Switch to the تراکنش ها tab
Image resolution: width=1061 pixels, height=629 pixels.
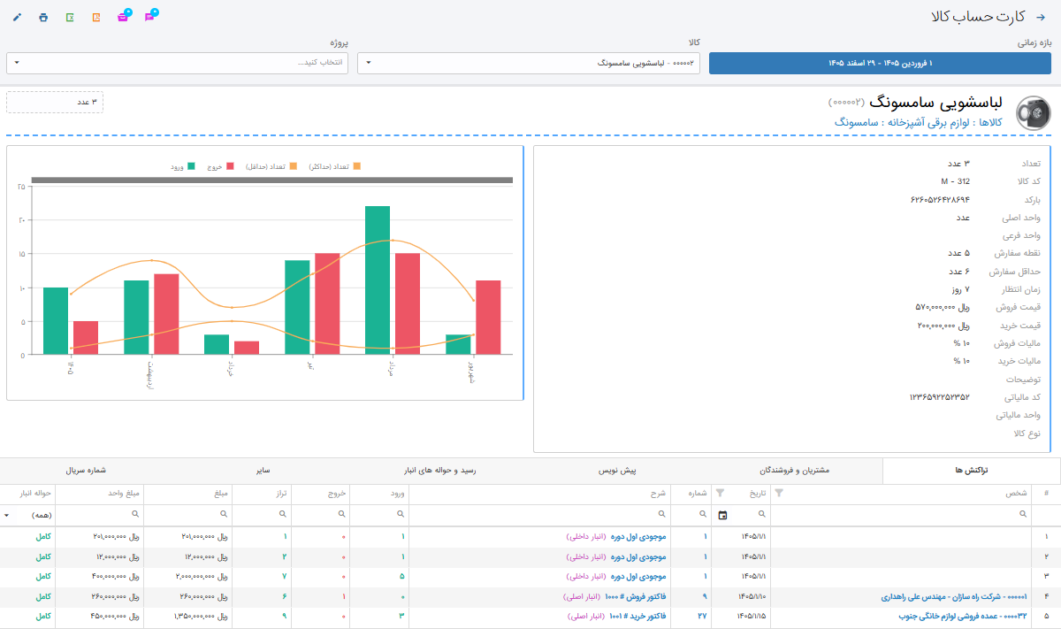pos(971,472)
